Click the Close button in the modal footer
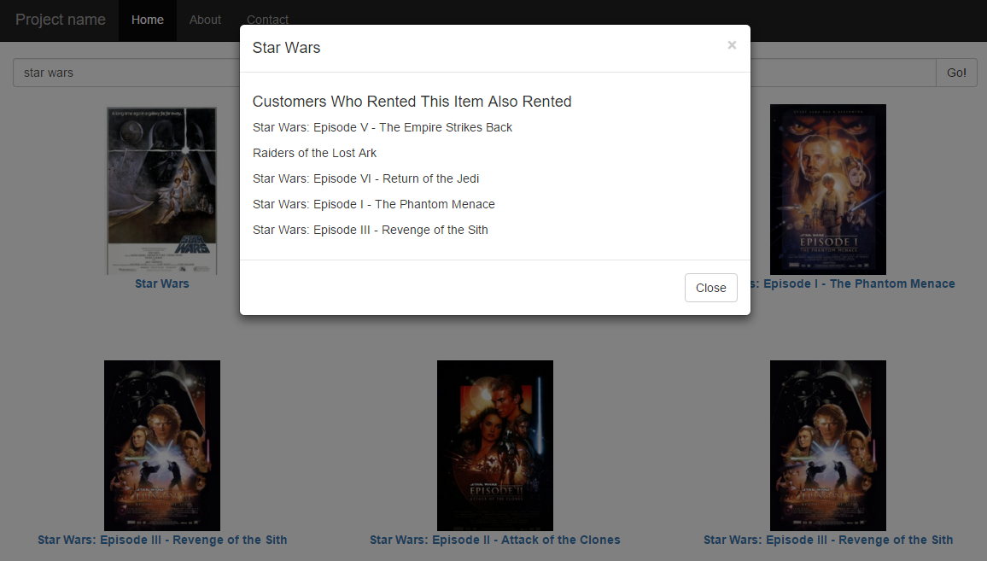The height and width of the screenshot is (561, 987). click(710, 288)
